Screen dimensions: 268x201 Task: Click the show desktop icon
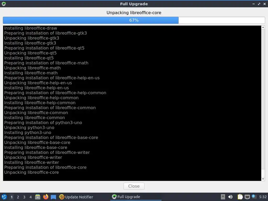coord(53,197)
